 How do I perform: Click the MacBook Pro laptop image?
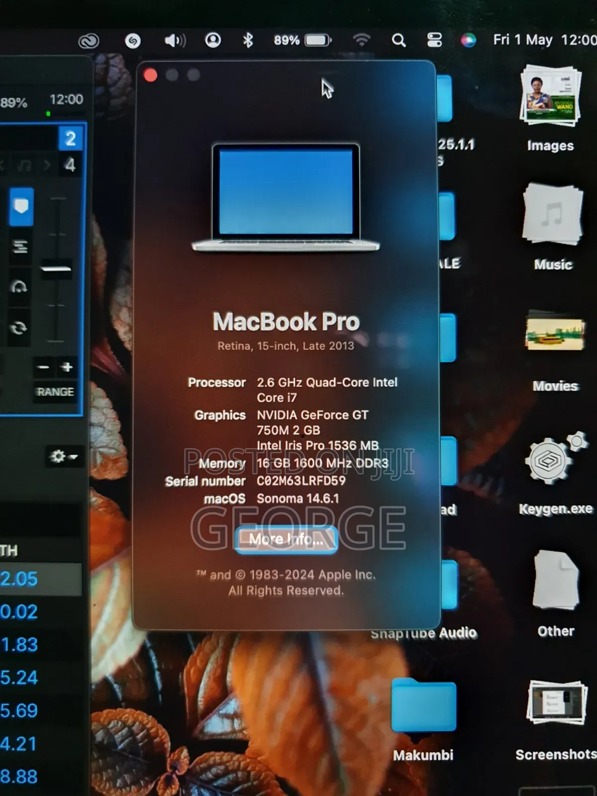pos(286,198)
